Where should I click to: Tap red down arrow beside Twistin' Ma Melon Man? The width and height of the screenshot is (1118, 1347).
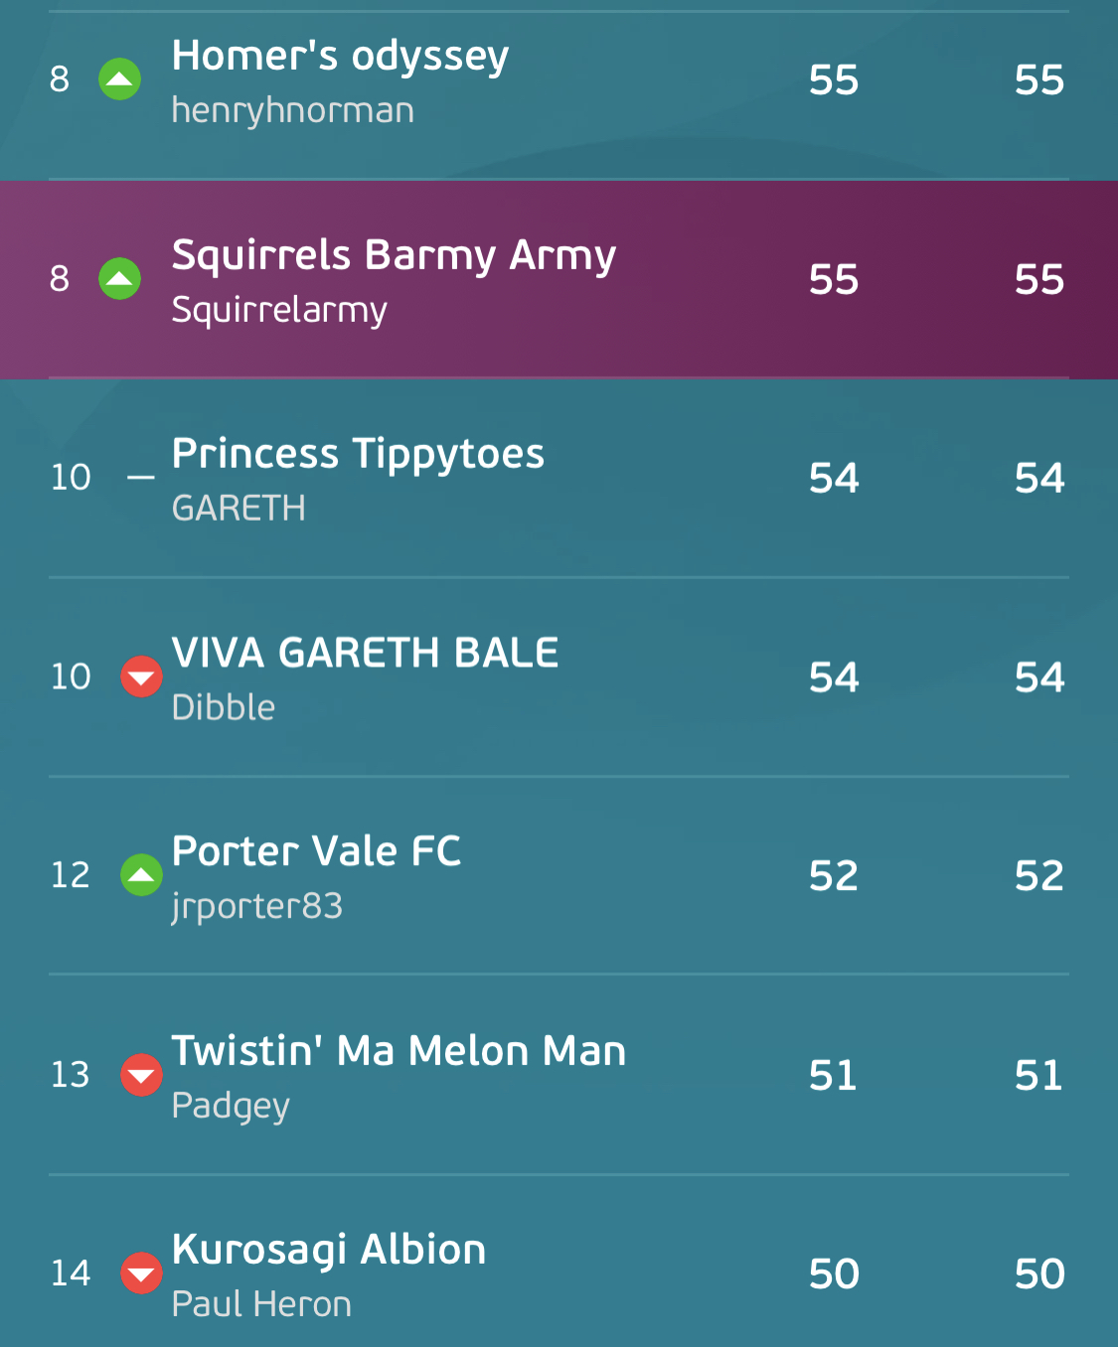pyautogui.click(x=141, y=1075)
